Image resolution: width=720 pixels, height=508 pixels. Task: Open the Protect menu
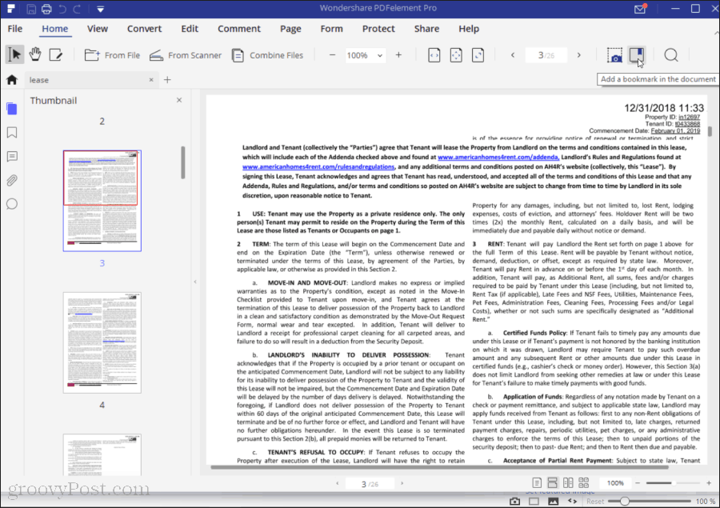pyautogui.click(x=378, y=28)
